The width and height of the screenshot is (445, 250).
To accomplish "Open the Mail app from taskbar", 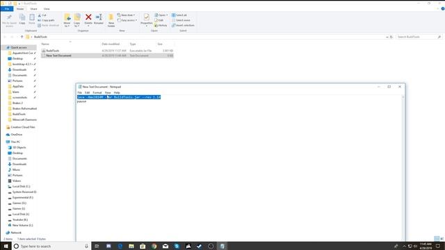I will coord(165,246).
